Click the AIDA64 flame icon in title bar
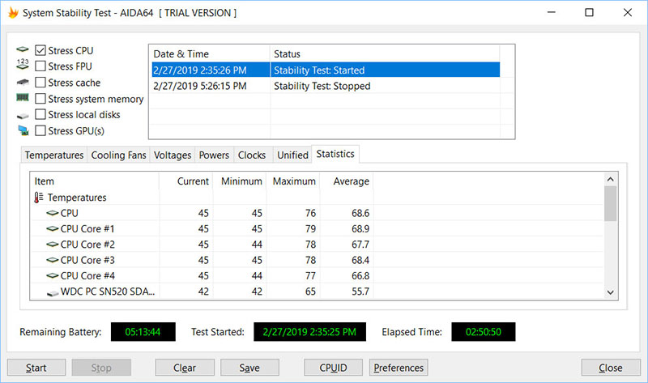This screenshot has width=648, height=383. point(13,12)
